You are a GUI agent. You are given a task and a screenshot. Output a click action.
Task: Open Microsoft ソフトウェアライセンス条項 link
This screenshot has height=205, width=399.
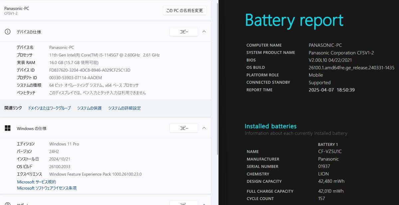47,188
